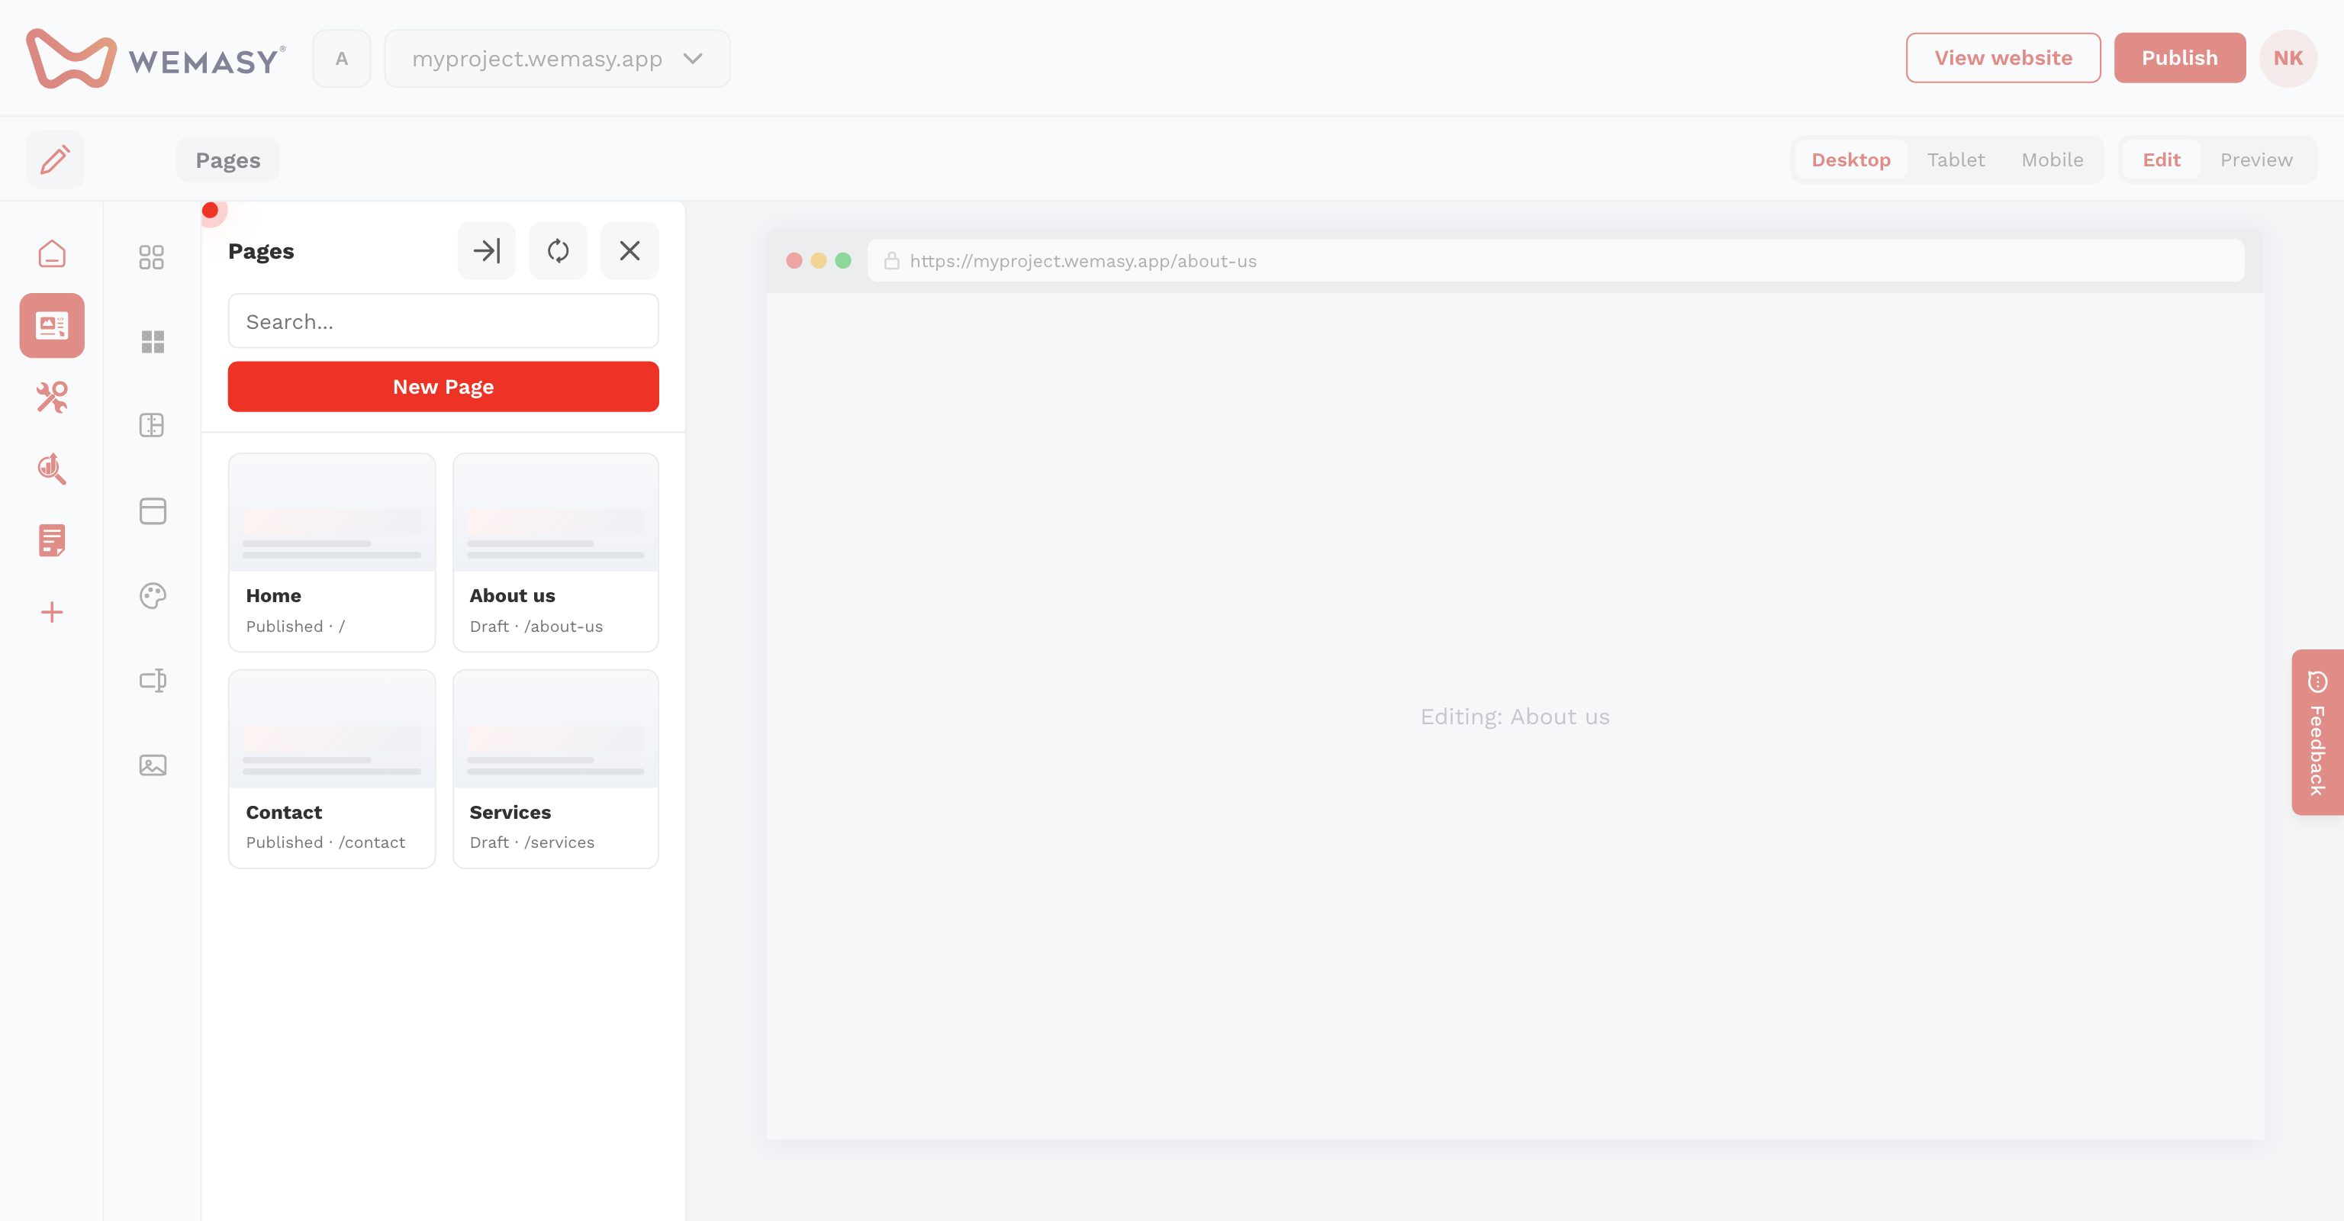Image resolution: width=2344 pixels, height=1221 pixels.
Task: Click the red notification dot on panel
Action: tap(210, 210)
